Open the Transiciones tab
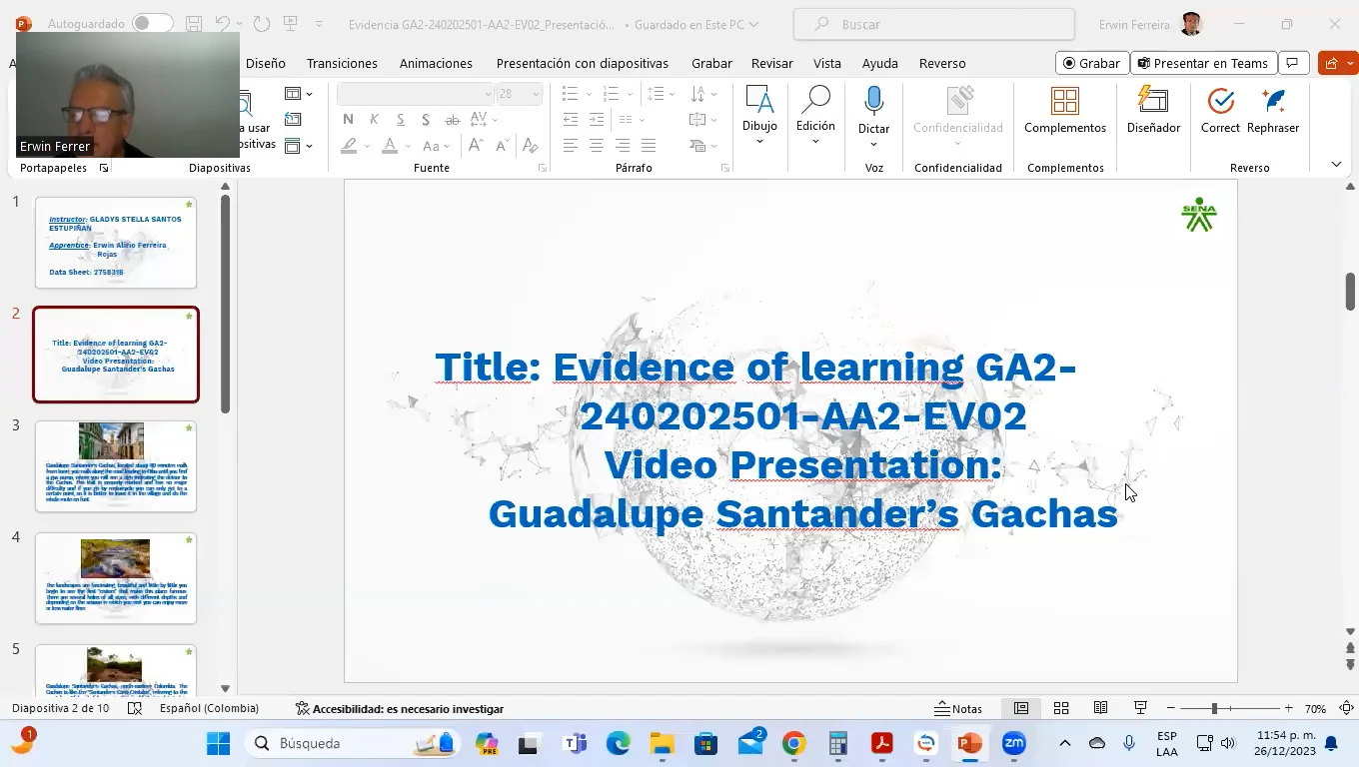This screenshot has height=767, width=1359. pos(342,63)
